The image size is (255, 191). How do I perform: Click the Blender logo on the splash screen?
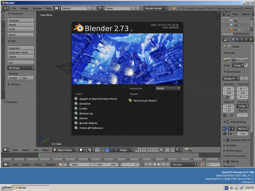[79, 28]
